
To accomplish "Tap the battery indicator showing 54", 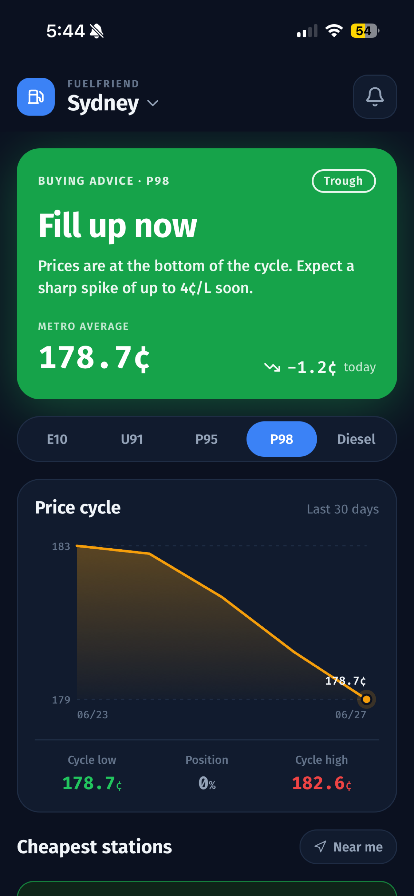I will pyautogui.click(x=365, y=31).
